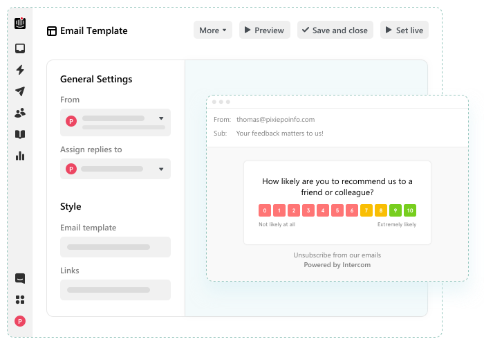Click the Set live button

click(x=404, y=30)
